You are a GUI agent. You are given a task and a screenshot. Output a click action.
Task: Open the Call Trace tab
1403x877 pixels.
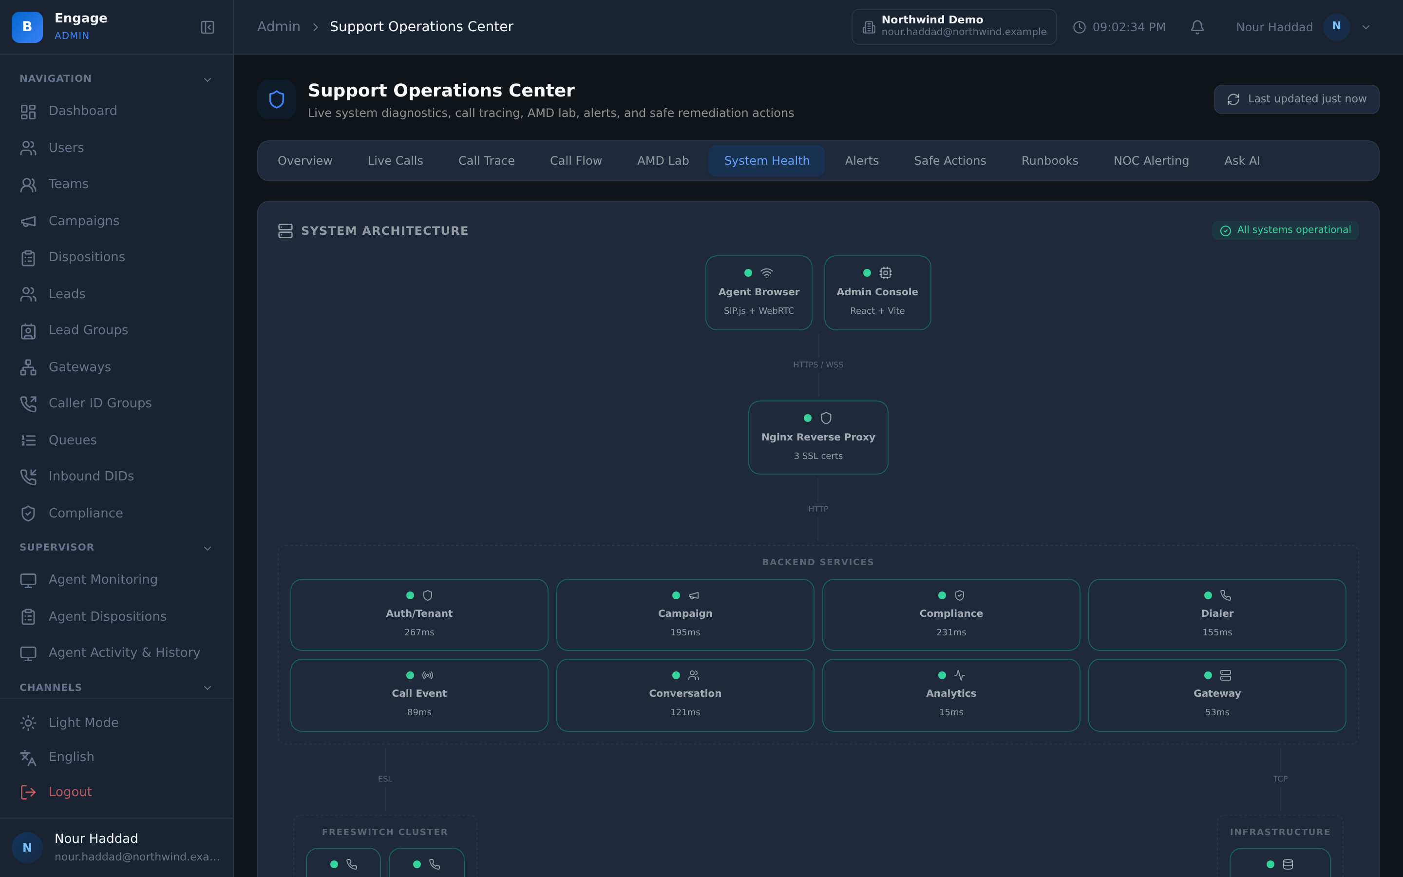point(486,161)
